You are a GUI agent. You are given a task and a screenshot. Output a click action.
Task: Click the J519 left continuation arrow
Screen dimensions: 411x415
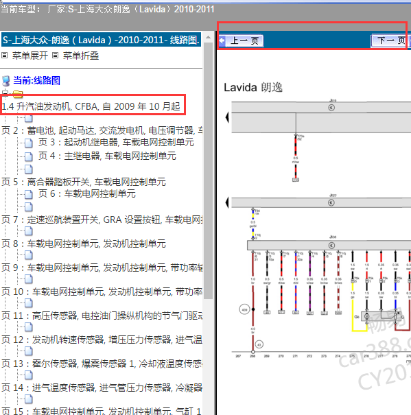coord(227,117)
